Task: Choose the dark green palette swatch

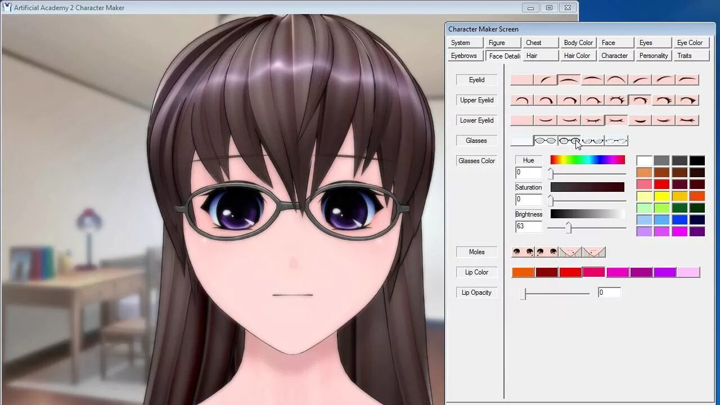Action: 679,208
